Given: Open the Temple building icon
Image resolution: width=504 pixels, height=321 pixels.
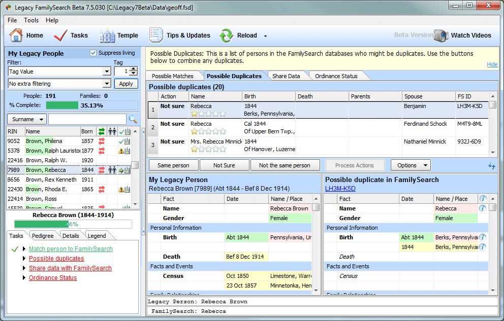Looking at the screenshot, I should click(x=107, y=35).
